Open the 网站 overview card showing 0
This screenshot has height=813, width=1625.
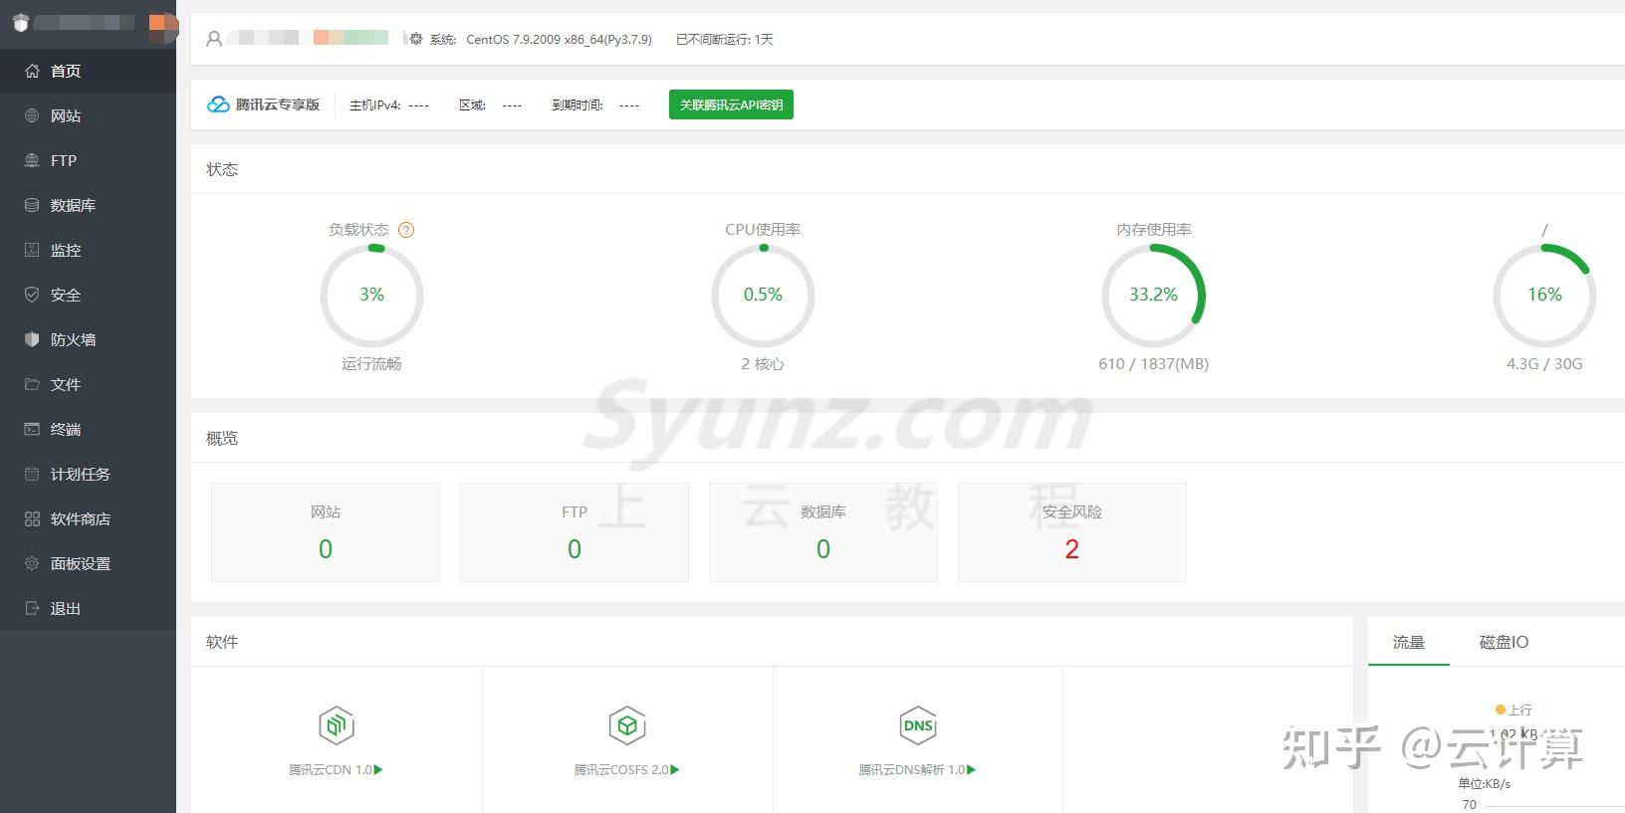click(326, 532)
